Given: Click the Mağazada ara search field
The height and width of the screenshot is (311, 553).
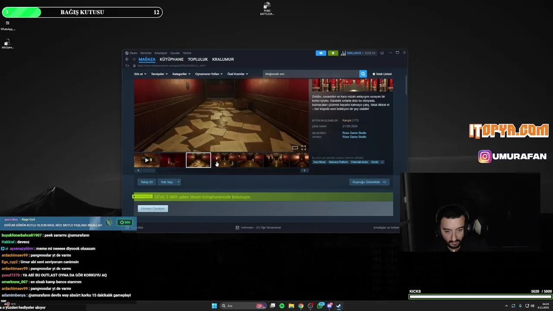Looking at the screenshot, I should coord(311,74).
